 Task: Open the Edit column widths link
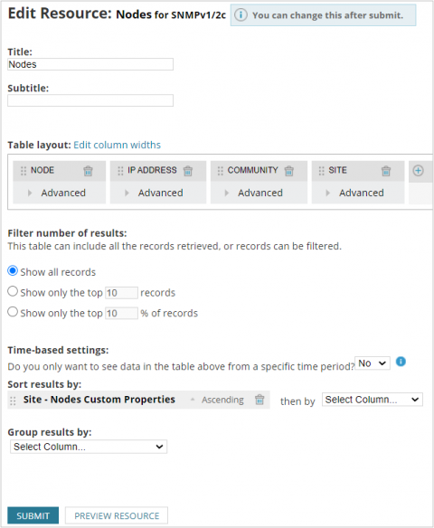pos(118,145)
